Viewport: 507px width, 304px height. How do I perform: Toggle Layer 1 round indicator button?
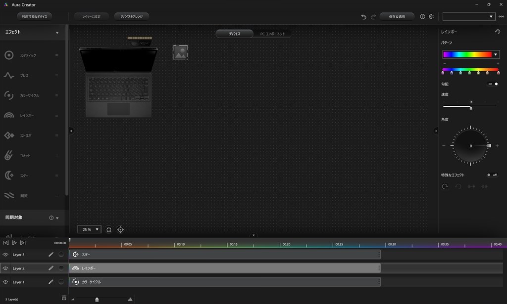(61, 282)
